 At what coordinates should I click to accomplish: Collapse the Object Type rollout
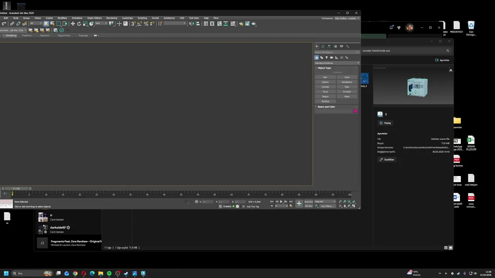click(x=324, y=68)
